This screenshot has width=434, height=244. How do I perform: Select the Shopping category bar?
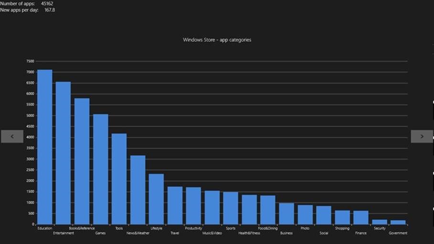[342, 217]
